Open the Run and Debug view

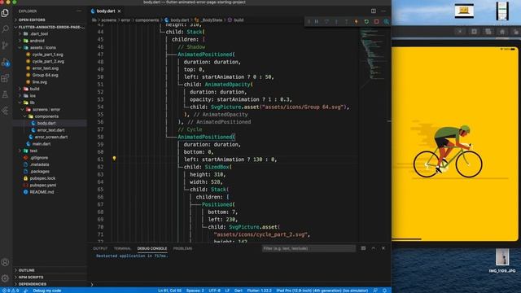click(5, 62)
